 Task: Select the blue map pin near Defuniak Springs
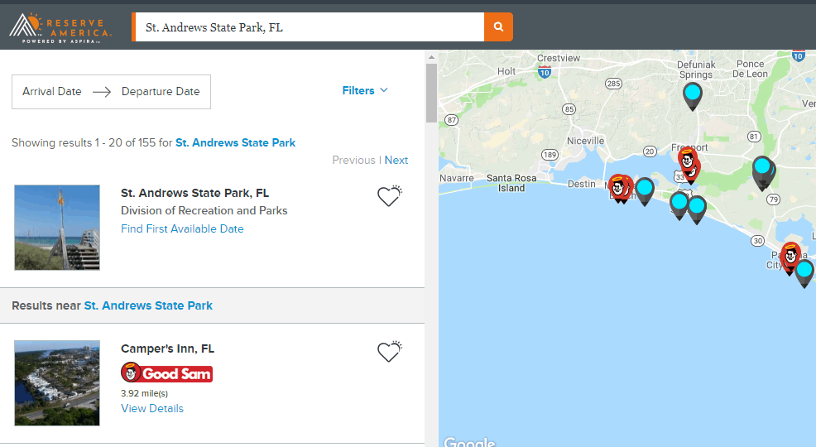click(x=692, y=96)
